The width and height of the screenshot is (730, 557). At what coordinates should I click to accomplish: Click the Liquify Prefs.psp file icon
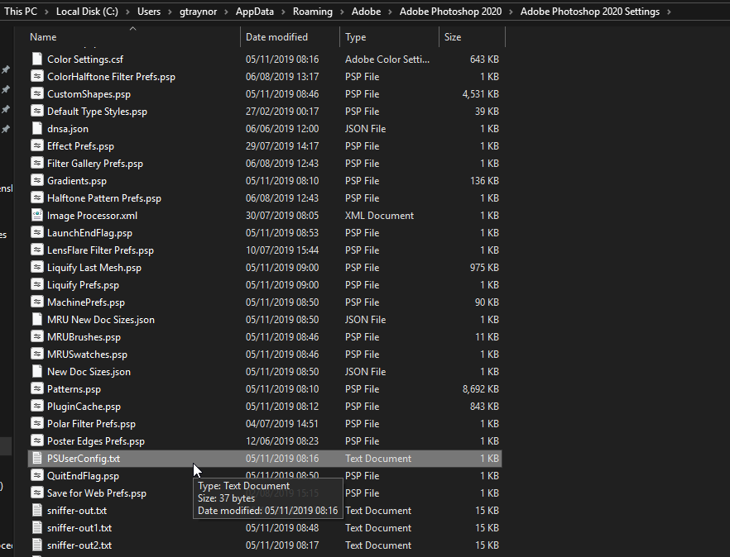coord(36,285)
